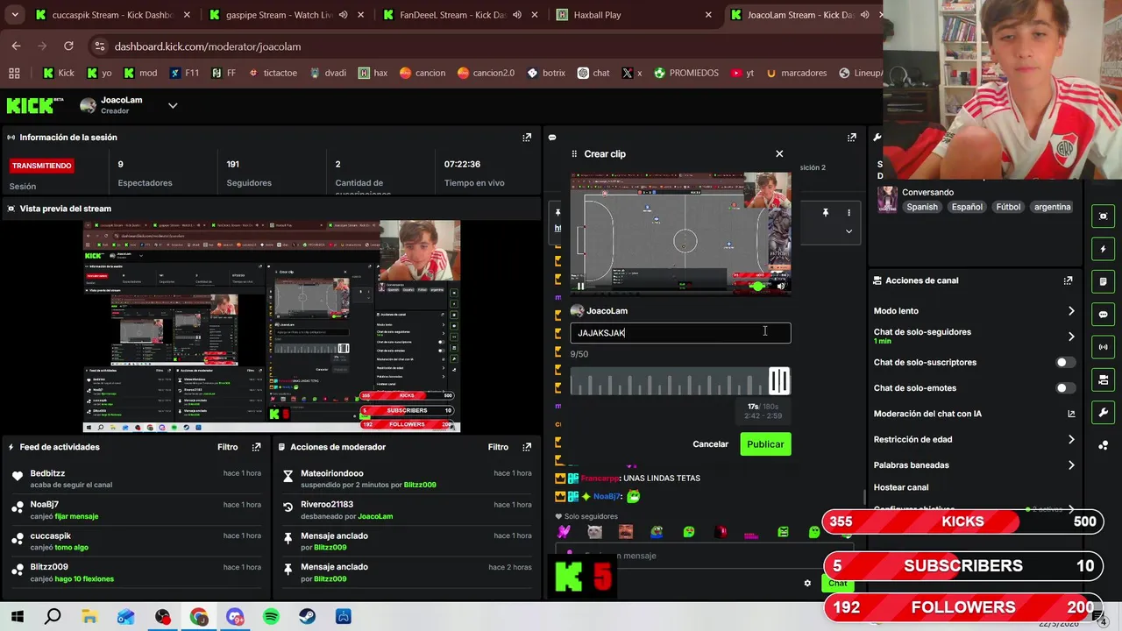The width and height of the screenshot is (1122, 631).
Task: Cancel clip creation with Cancelar
Action: point(710,444)
